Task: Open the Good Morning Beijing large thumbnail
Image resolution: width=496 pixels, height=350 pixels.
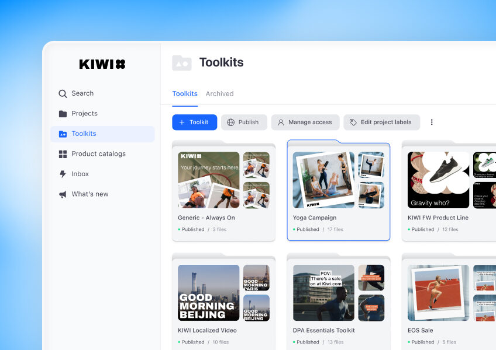Action: pos(208,293)
